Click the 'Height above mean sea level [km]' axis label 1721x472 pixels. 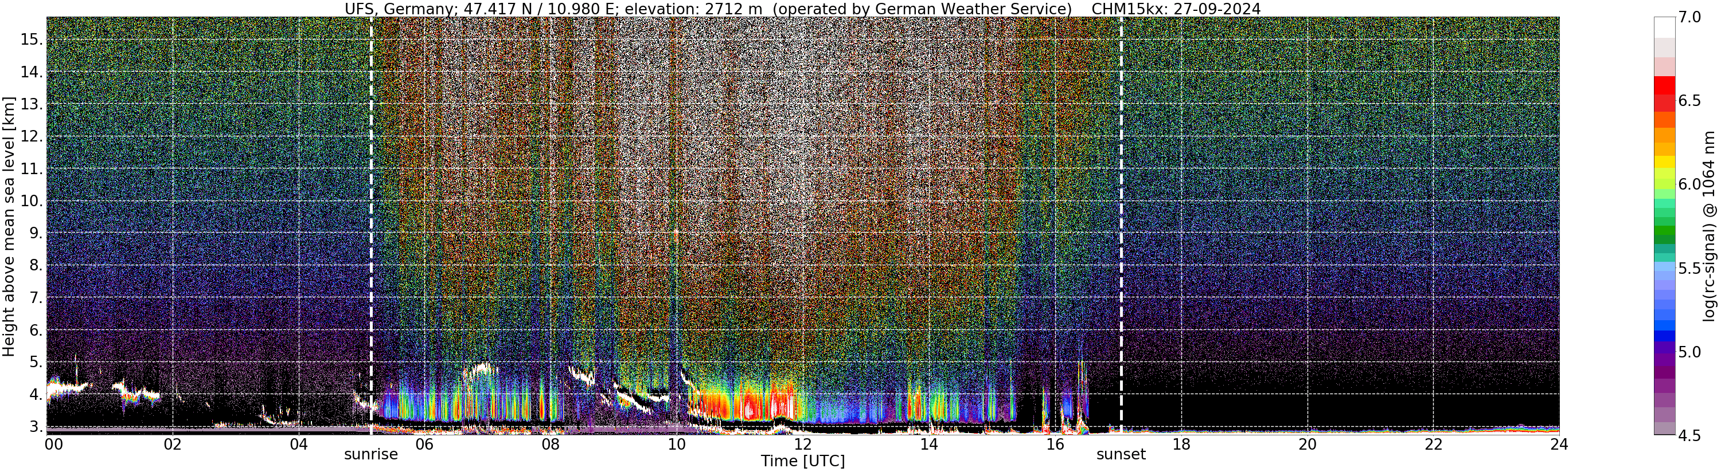pos(9,226)
